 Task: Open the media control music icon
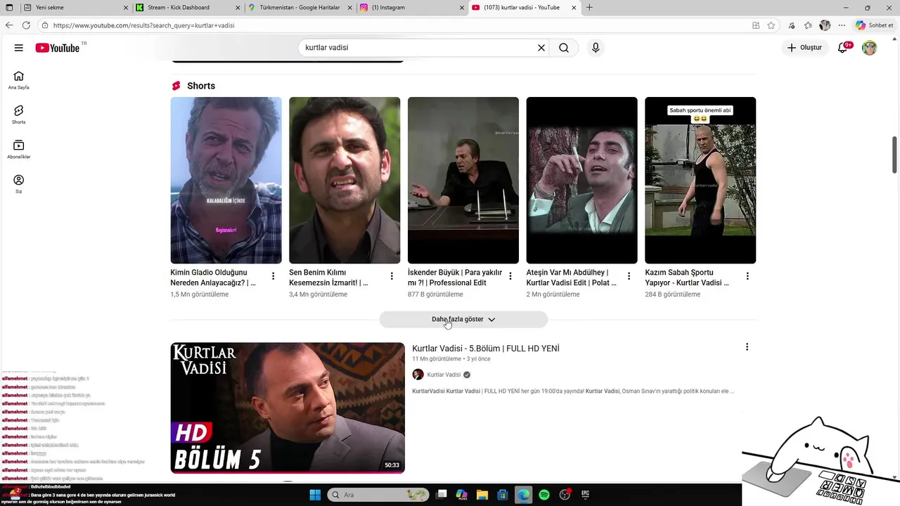[792, 25]
